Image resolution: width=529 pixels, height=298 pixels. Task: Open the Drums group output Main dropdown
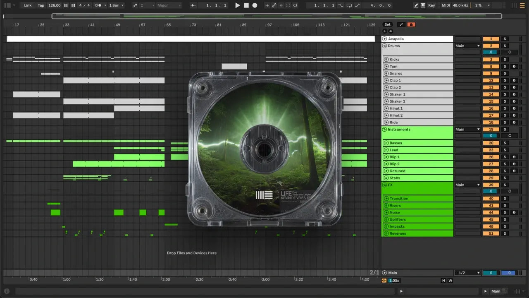[x=467, y=46]
